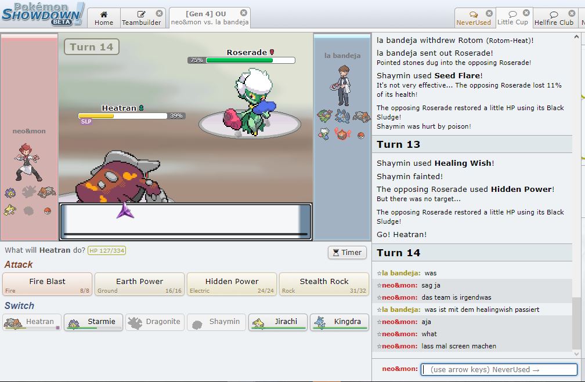The image size is (585, 382).
Task: Use the Fire Blast move
Action: click(x=48, y=284)
